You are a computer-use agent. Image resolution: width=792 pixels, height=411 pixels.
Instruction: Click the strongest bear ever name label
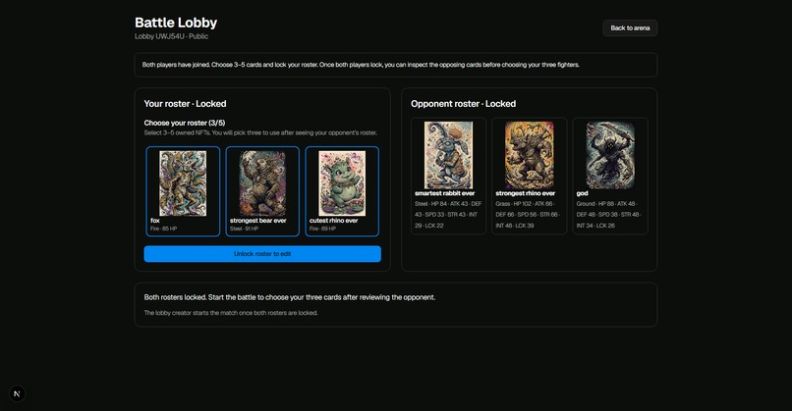pyautogui.click(x=258, y=221)
